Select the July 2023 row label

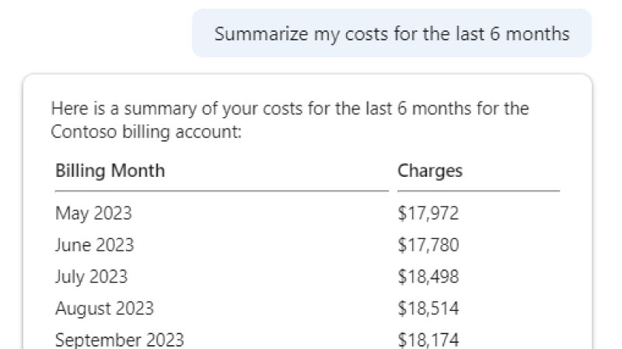[91, 277]
